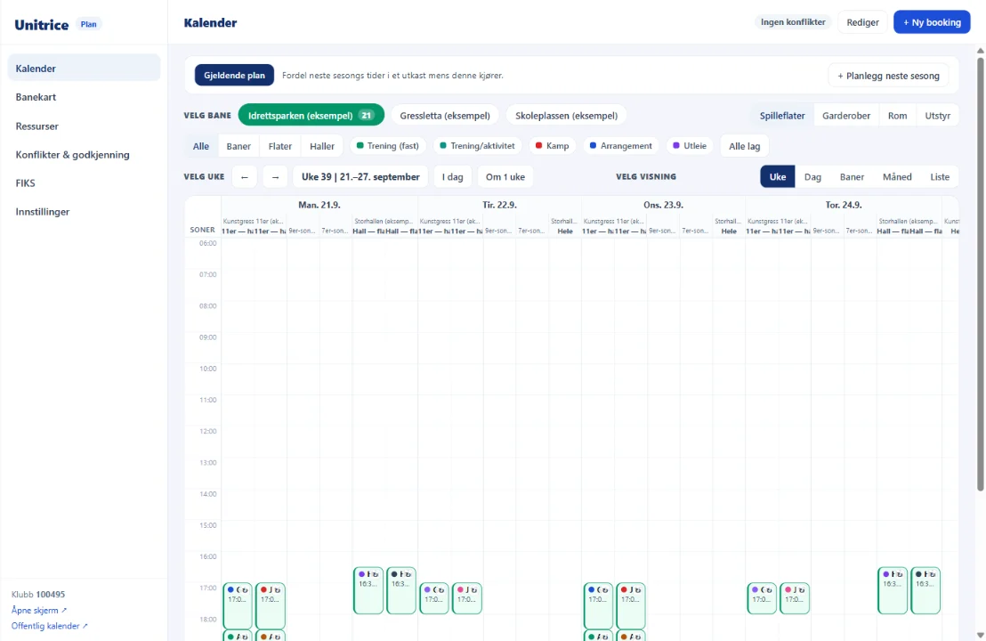Open Monday 16:30 purple-dot Storhallen booking
Image resolution: width=986 pixels, height=641 pixels.
pyautogui.click(x=368, y=590)
